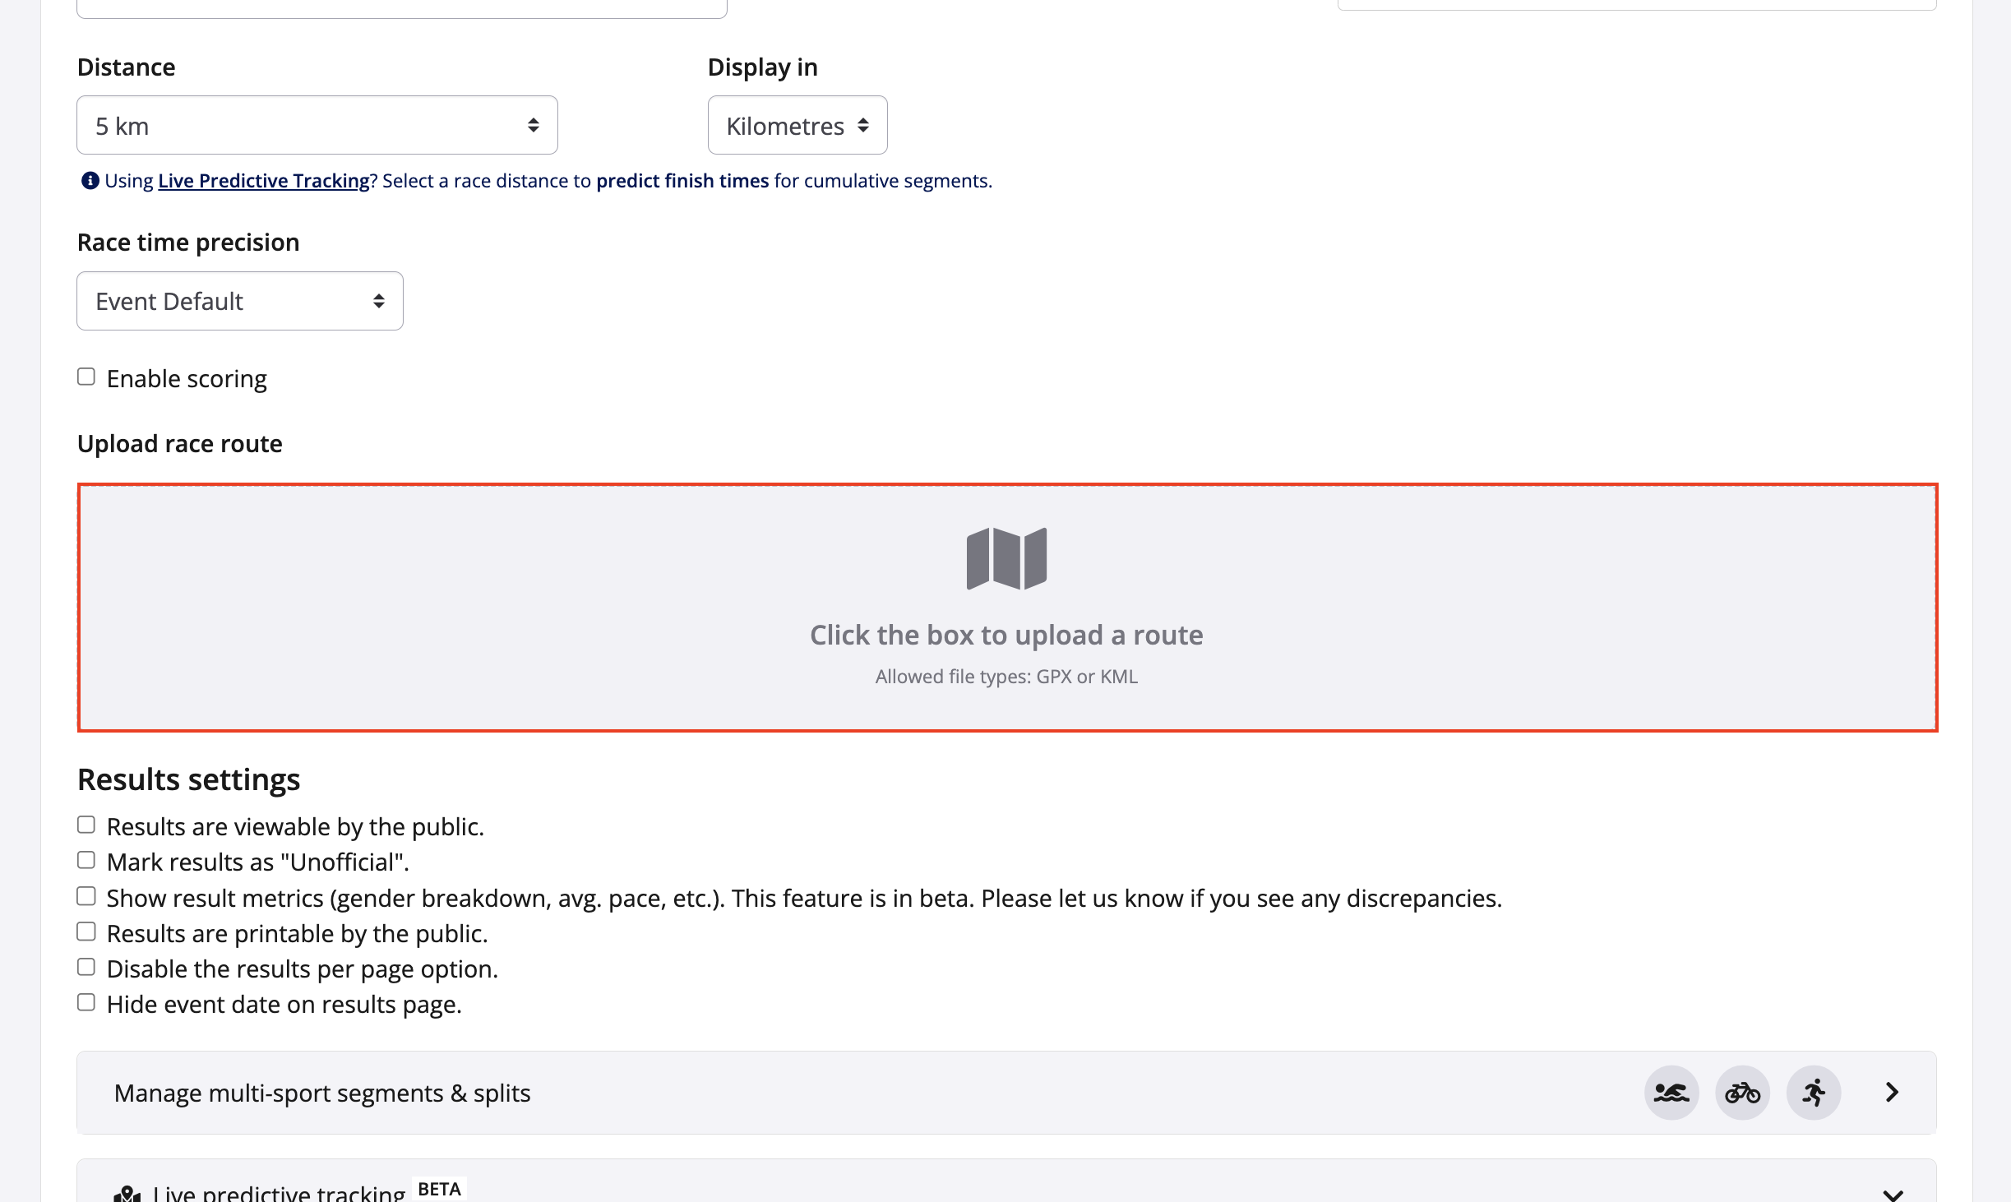
Task: Open the Live Predictive Tracking link
Action: (263, 181)
